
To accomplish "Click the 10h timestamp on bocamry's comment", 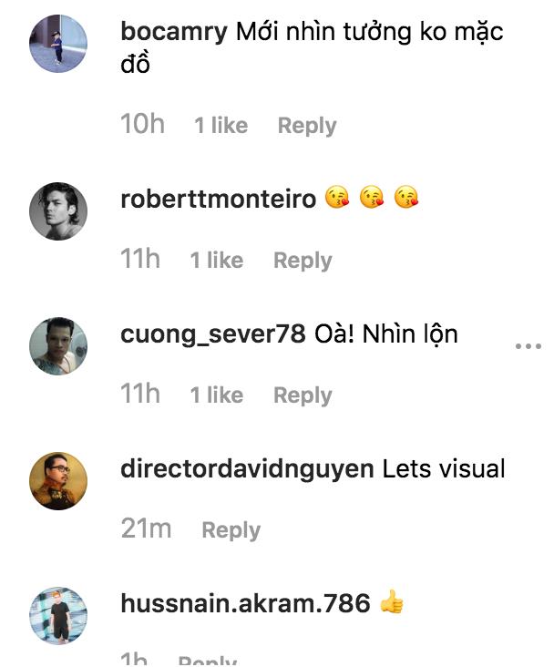I will click(x=142, y=125).
